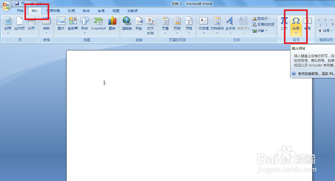
Task: Switch to the 审阅 (Review) tab
Action: 101,11
